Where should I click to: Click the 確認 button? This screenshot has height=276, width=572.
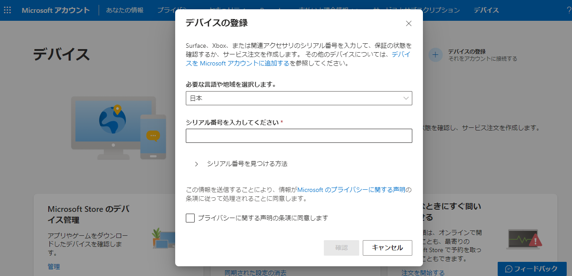coord(342,248)
